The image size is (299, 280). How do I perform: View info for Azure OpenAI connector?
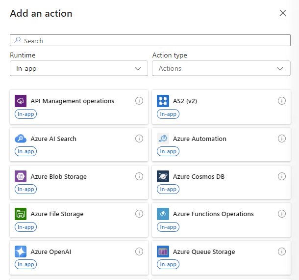[139, 252]
